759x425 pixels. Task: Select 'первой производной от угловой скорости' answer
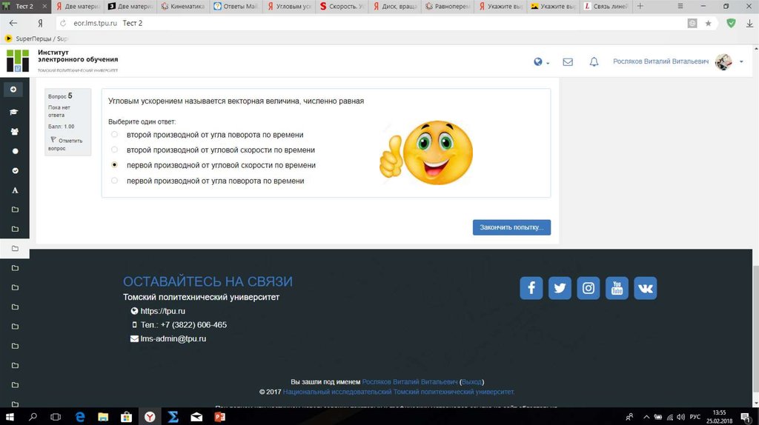coord(114,165)
